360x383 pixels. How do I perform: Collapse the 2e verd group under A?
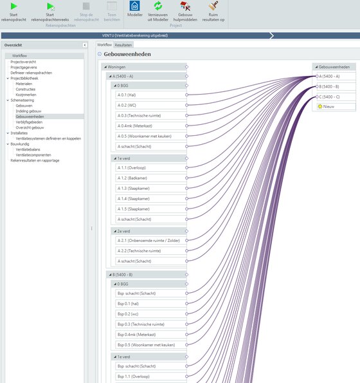pyautogui.click(x=115, y=231)
